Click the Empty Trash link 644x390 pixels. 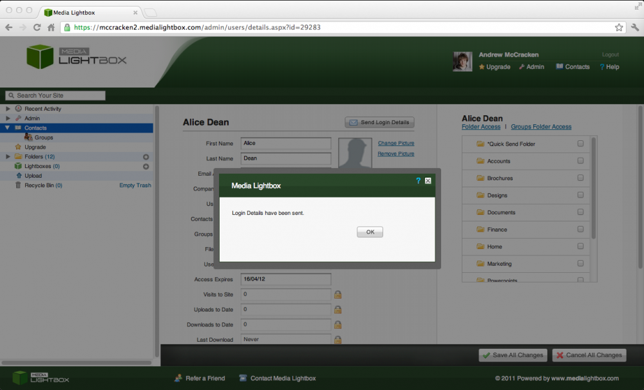pyautogui.click(x=135, y=185)
